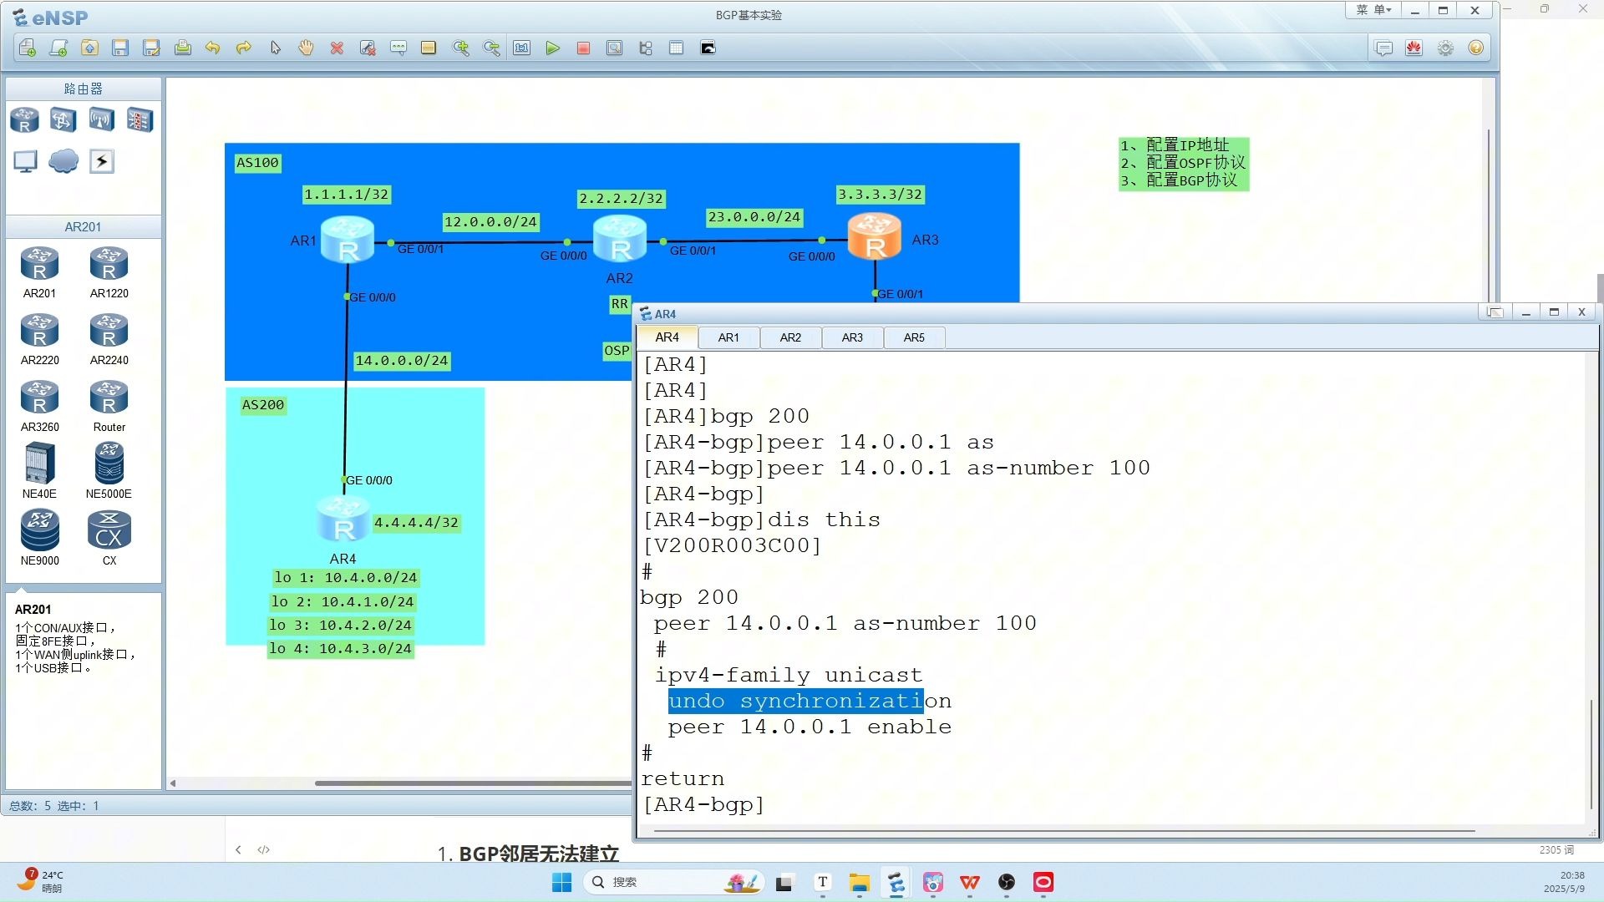Viewport: 1604px width, 902px height.
Task: Select the router category icon
Action: point(24,120)
